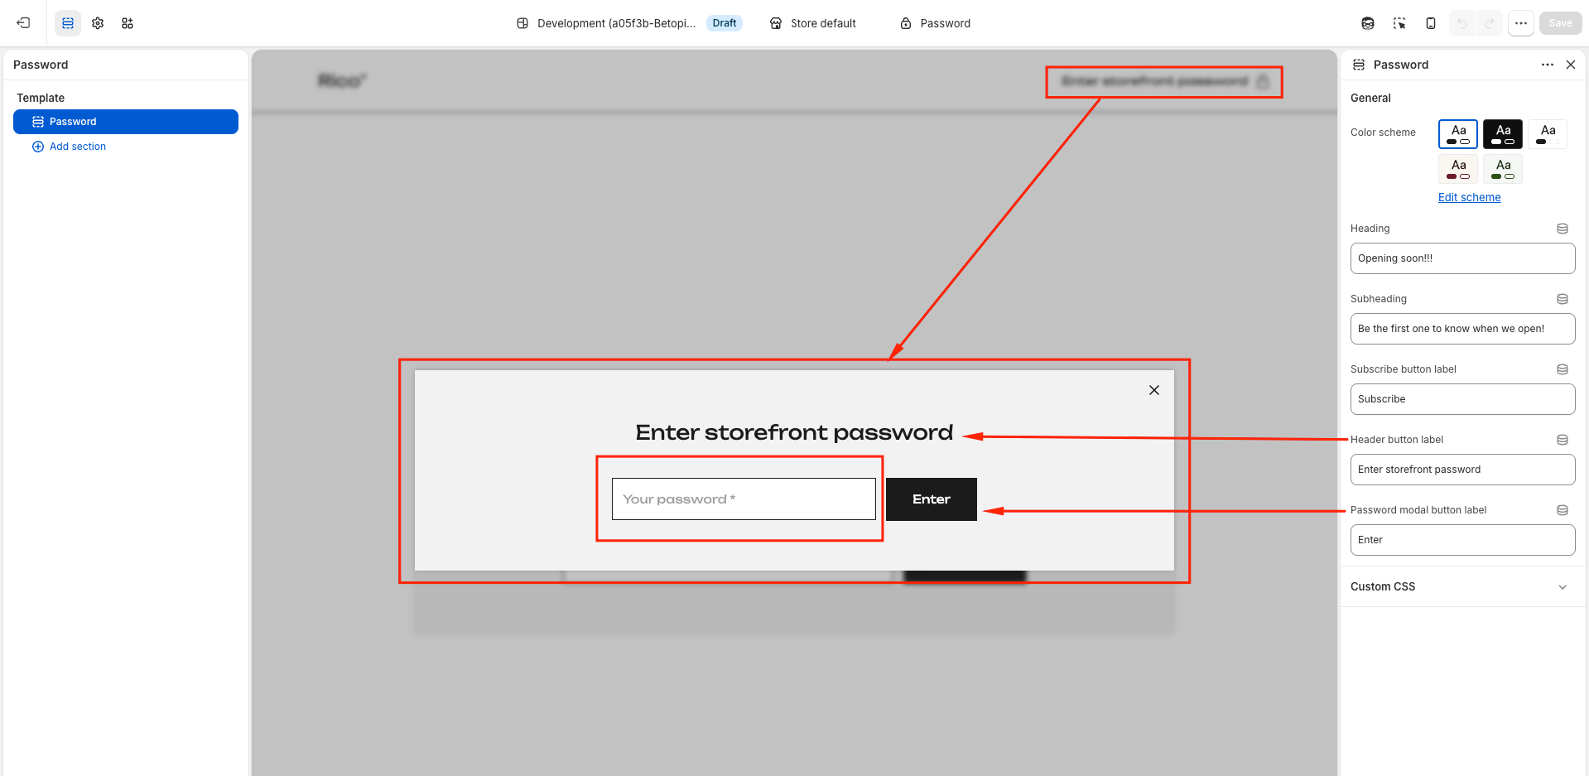Open top bar more actions menu
Viewport: 1589px width, 776px height.
click(1521, 23)
